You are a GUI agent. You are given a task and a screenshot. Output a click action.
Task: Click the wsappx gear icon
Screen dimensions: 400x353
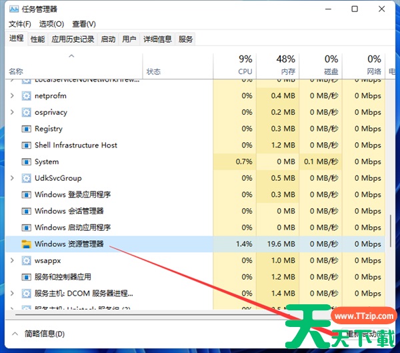[x=26, y=260]
